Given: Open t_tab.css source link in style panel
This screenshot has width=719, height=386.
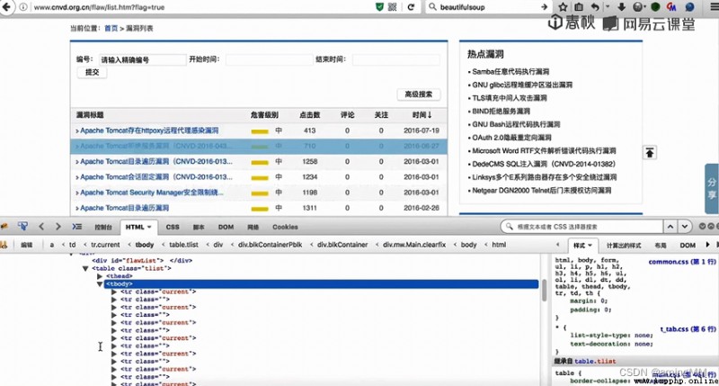Looking at the screenshot, I should (x=688, y=329).
